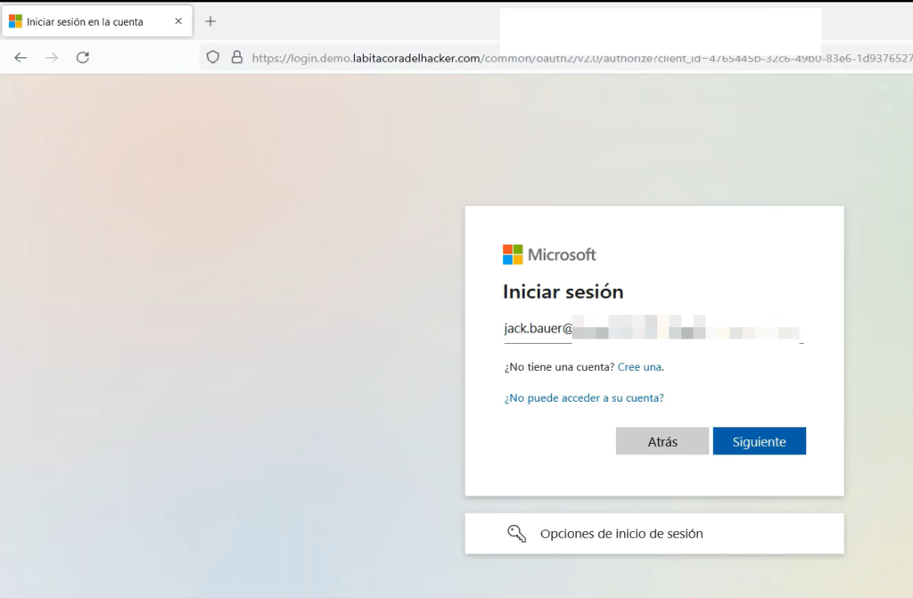Click the 'Iniciar sesión' heading text
The width and height of the screenshot is (913, 598).
(x=563, y=291)
